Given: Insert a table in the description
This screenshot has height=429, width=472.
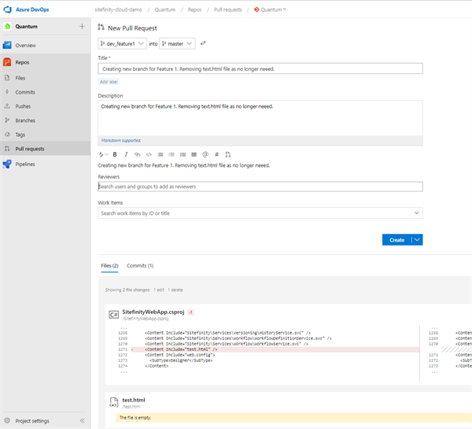Looking at the screenshot, I should pos(194,154).
